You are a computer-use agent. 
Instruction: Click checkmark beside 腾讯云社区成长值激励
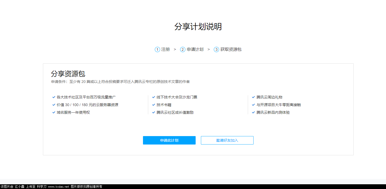[x=154, y=112]
